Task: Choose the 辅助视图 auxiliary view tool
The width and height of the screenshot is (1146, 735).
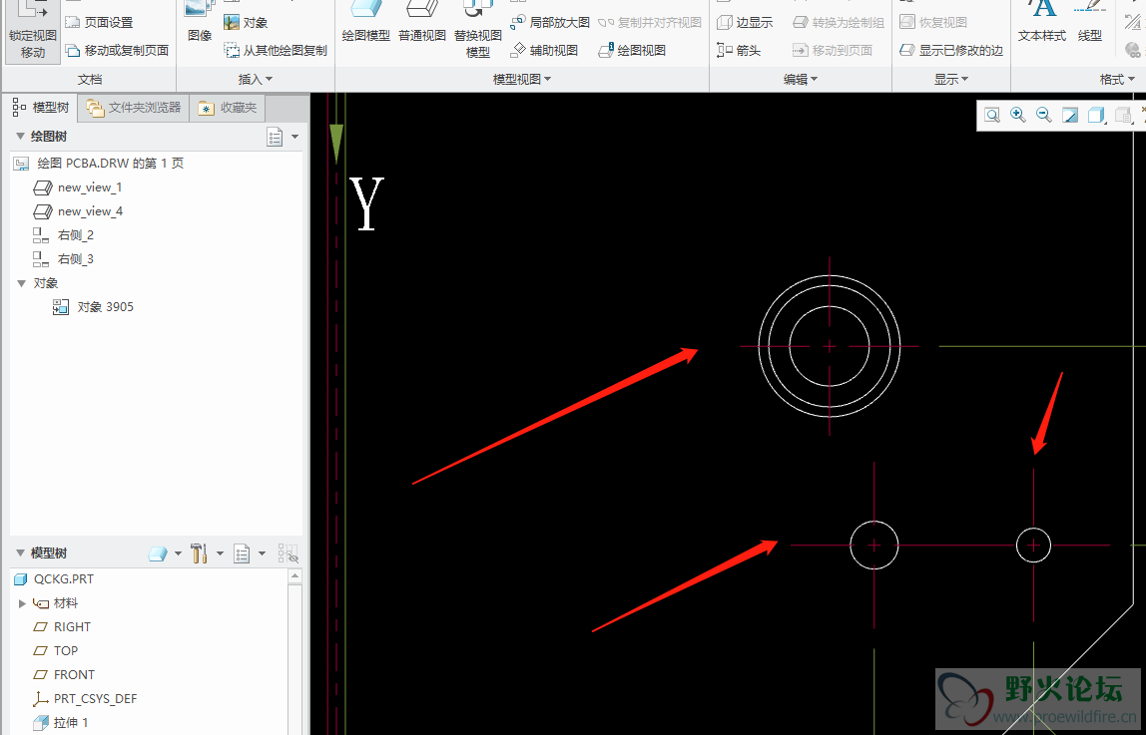Action: point(544,50)
